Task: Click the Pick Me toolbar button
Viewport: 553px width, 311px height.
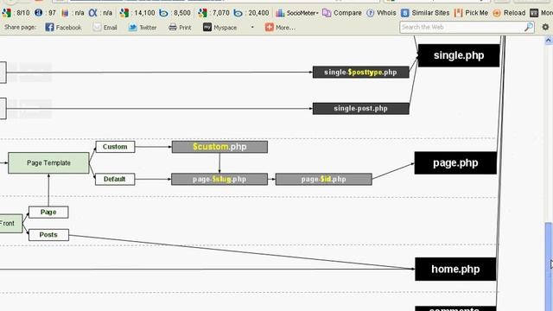Action: pos(471,13)
